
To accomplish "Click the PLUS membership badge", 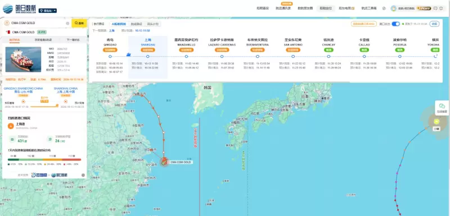I will 424,8.
